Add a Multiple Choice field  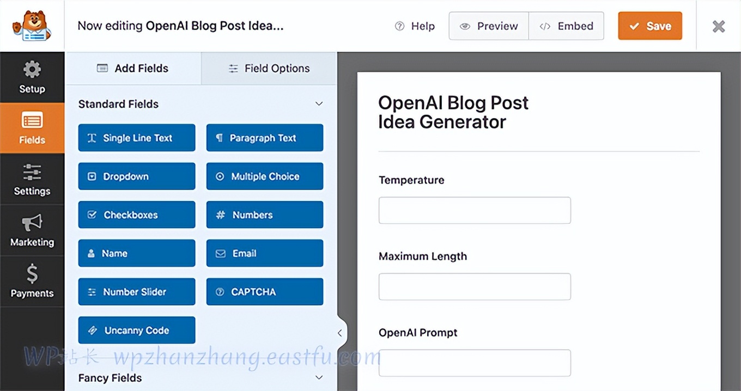pos(265,176)
